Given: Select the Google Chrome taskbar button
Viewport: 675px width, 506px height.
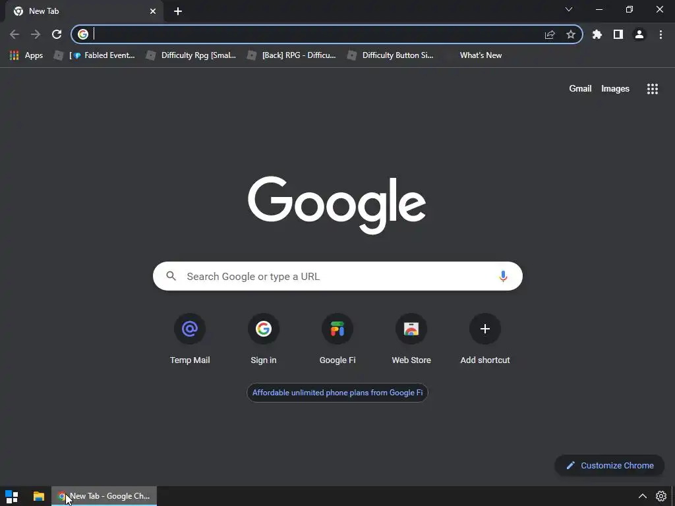Looking at the screenshot, I should [x=104, y=496].
